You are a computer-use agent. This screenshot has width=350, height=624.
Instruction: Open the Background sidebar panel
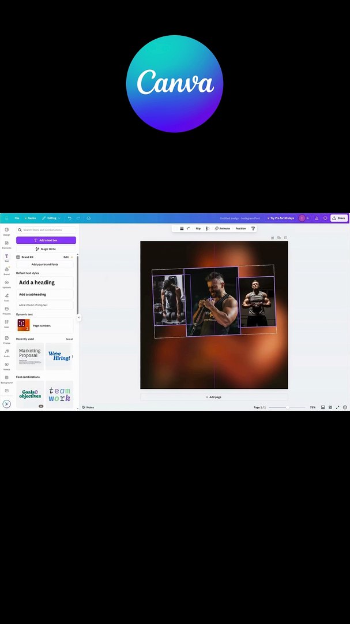coord(6,379)
